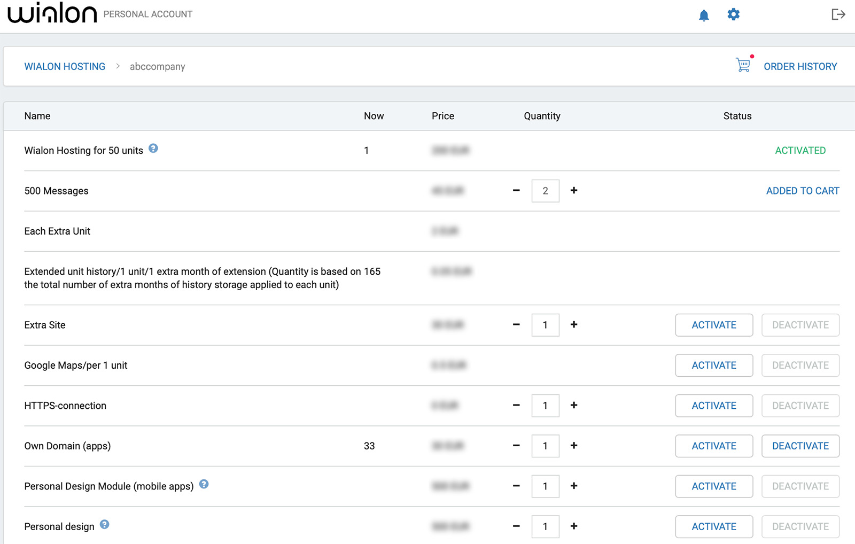Screen dimensions: 855x544
Task: Decrease Personal design quantity
Action: [516, 526]
